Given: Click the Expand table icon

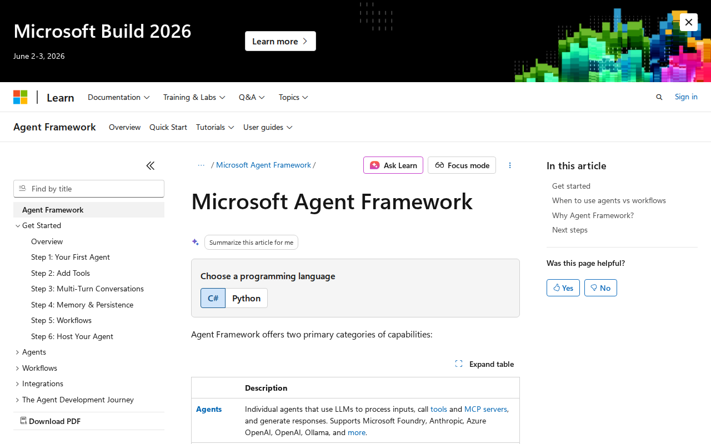Looking at the screenshot, I should 459,364.
